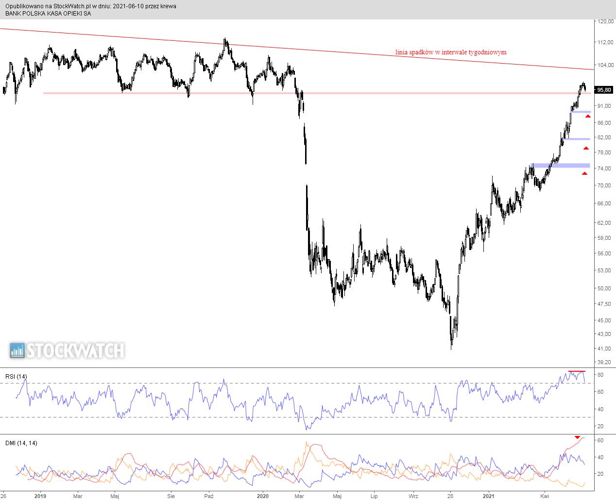Click the BANK POLSKA KASA OPIEKI SA title
The height and width of the screenshot is (500, 616).
click(x=48, y=14)
